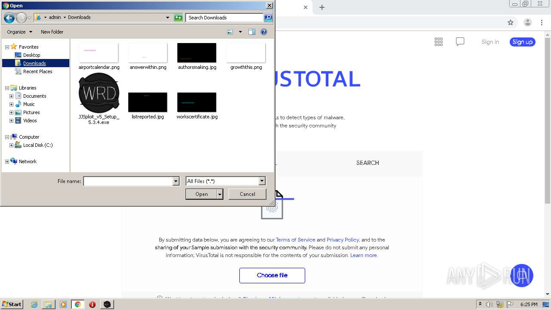Click the Choose file button

[272, 276]
